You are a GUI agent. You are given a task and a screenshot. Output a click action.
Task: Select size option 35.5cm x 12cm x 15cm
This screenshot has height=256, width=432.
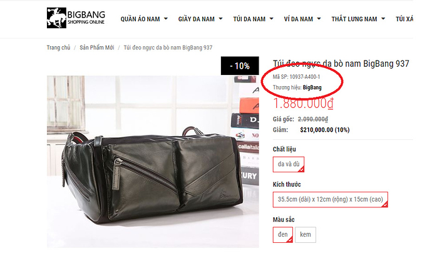click(331, 199)
